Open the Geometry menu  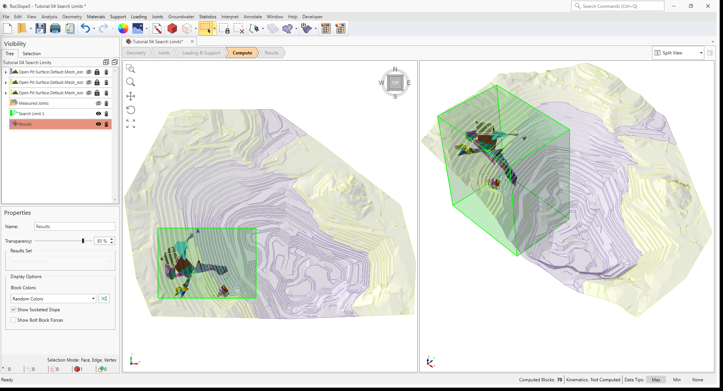[x=72, y=17]
